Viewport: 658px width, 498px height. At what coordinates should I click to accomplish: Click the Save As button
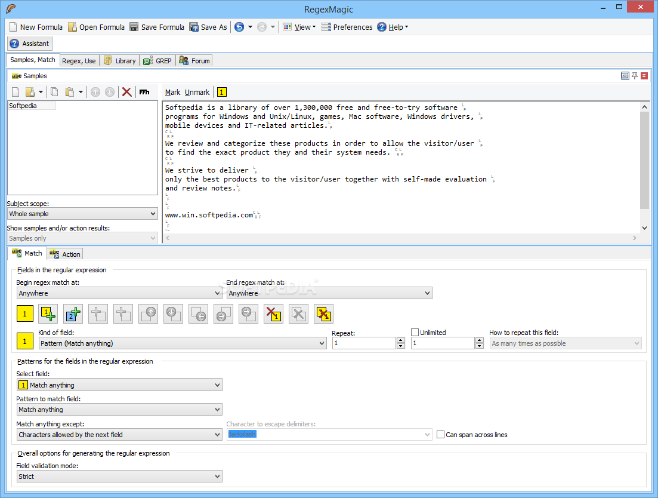(x=208, y=27)
